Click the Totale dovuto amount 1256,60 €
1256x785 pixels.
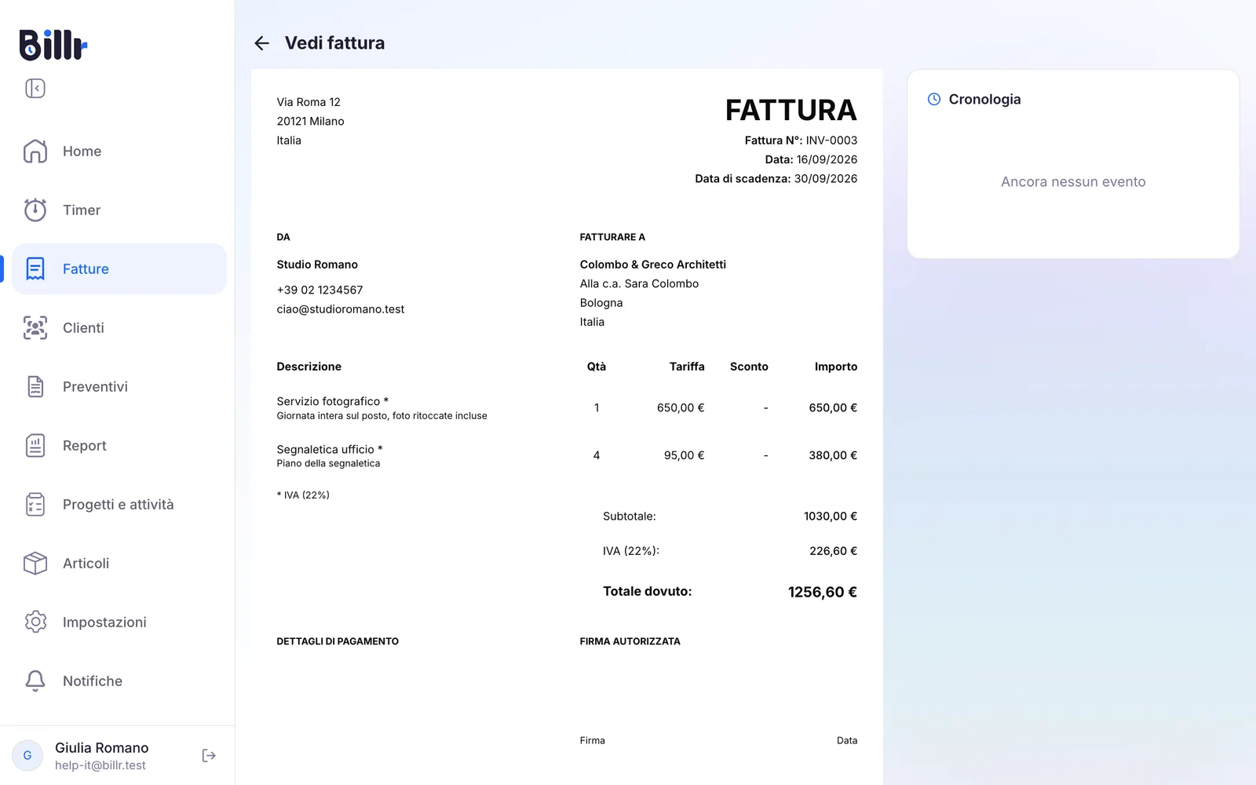[x=822, y=592]
